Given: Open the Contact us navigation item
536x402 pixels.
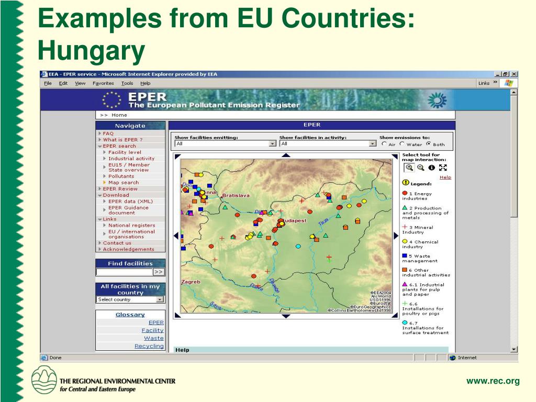Looking at the screenshot, I should click(117, 243).
